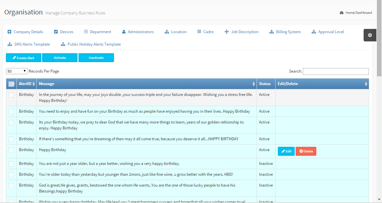Delete the 'Happy Birthday' alert
The image size is (382, 203).
pos(306,151)
